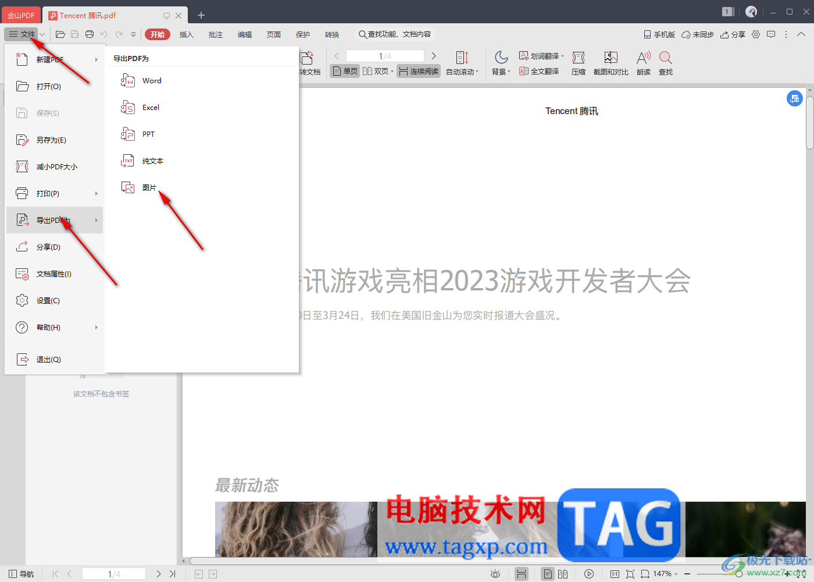Select Reduce PDF Size (减小PDF大小)

[x=55, y=166]
